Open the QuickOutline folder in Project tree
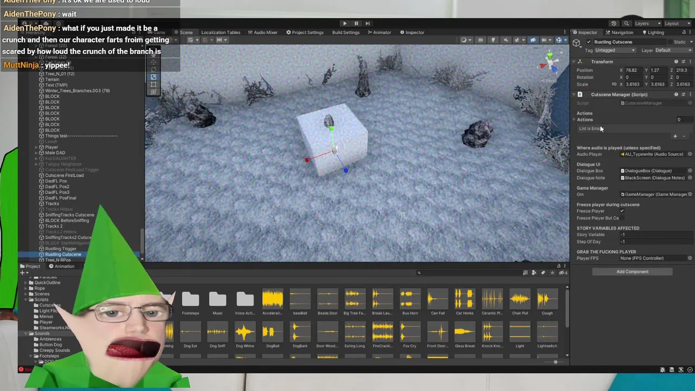This screenshot has width=695, height=391. pos(47,282)
